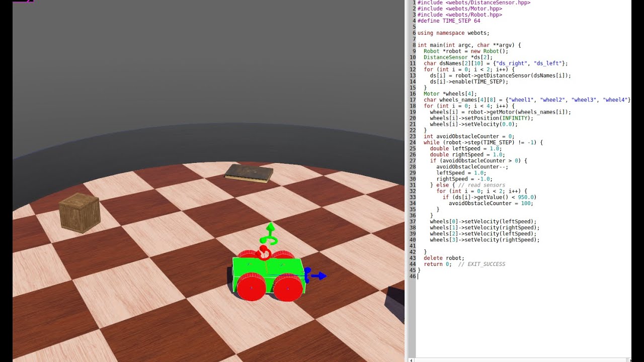Select the dark object at the arena's right edge
The height and width of the screenshot is (362, 644).
[395, 304]
